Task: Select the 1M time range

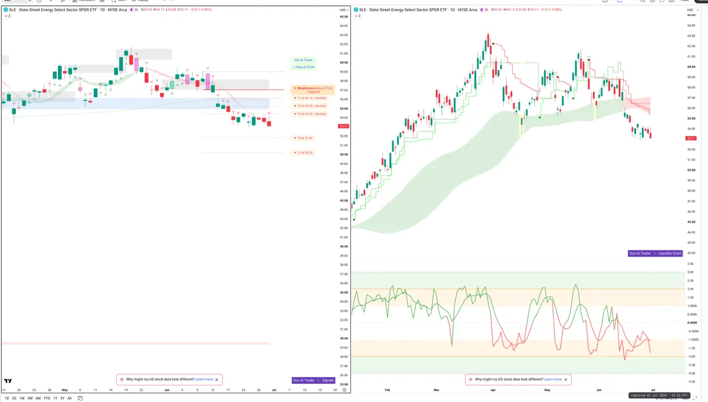Action: point(22,398)
